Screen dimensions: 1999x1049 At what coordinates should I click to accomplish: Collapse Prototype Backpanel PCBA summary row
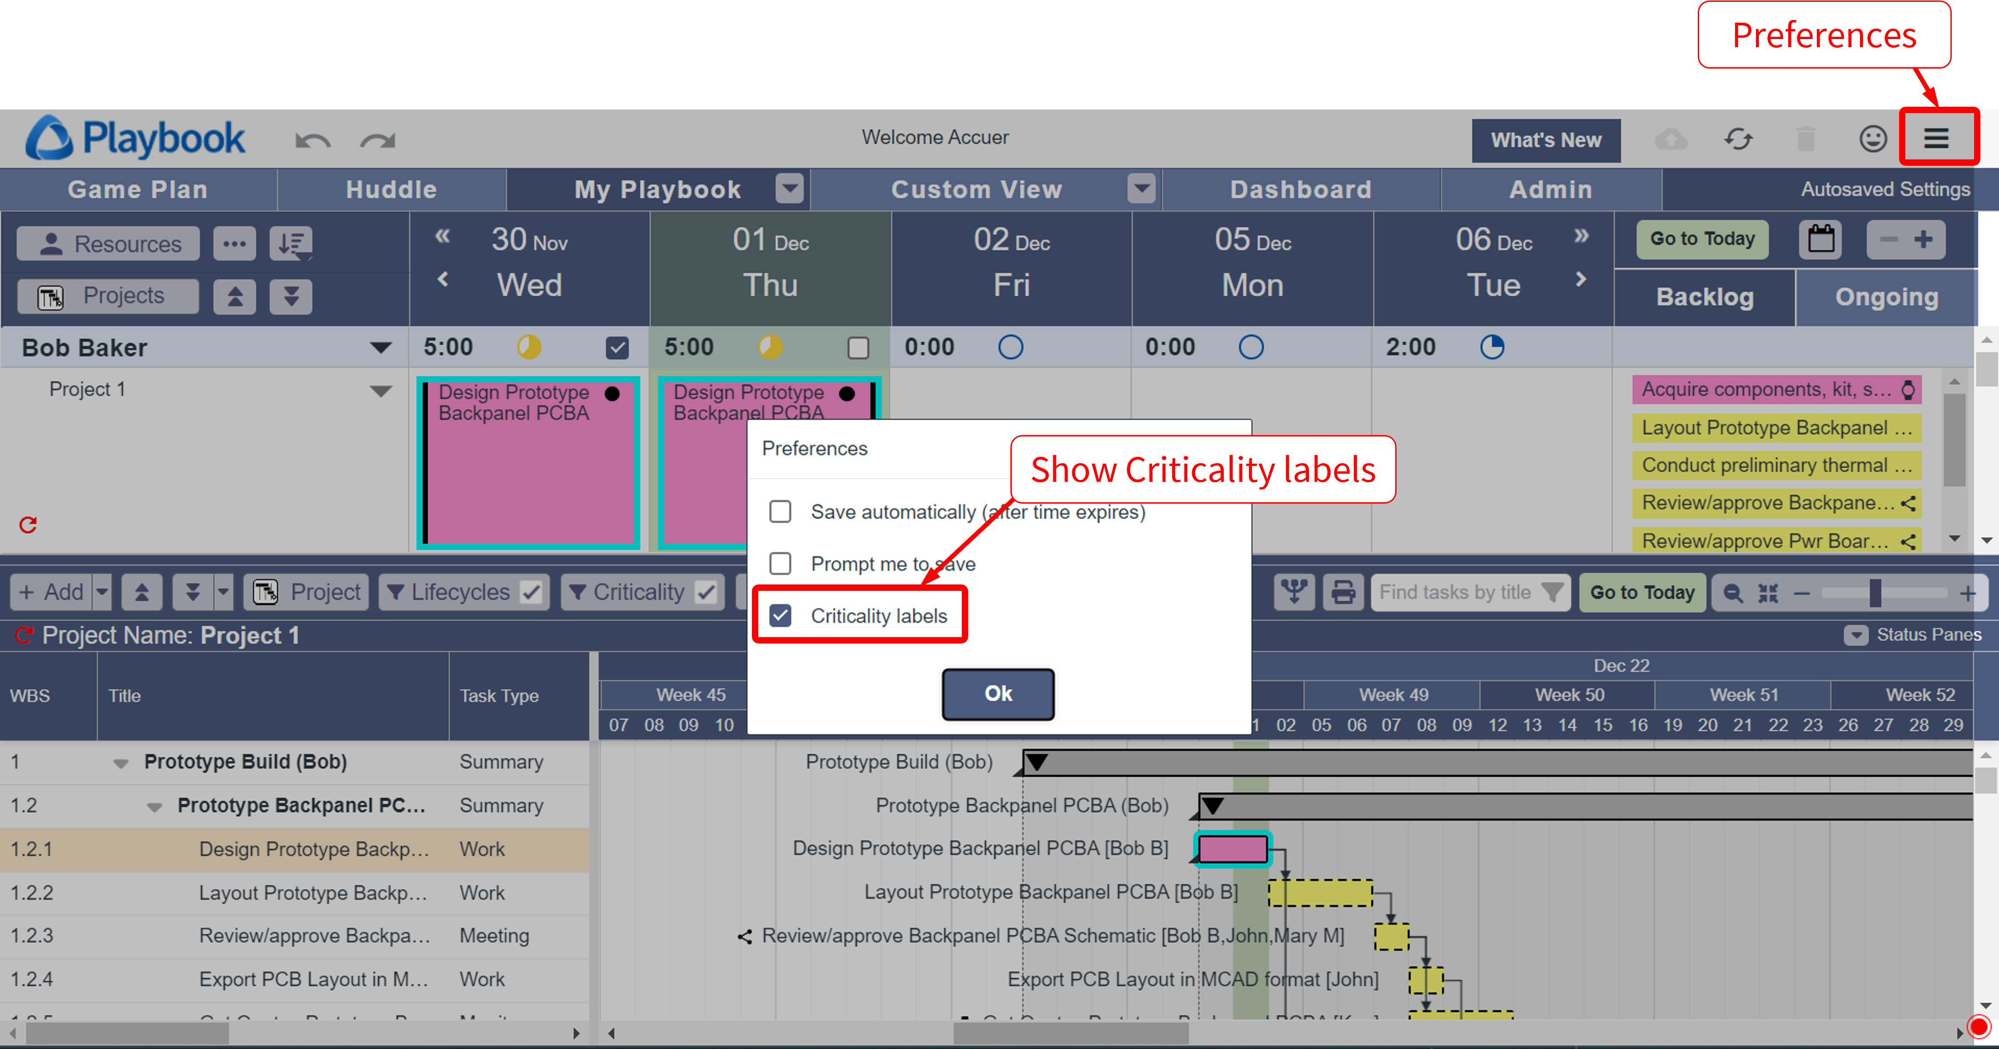point(154,807)
